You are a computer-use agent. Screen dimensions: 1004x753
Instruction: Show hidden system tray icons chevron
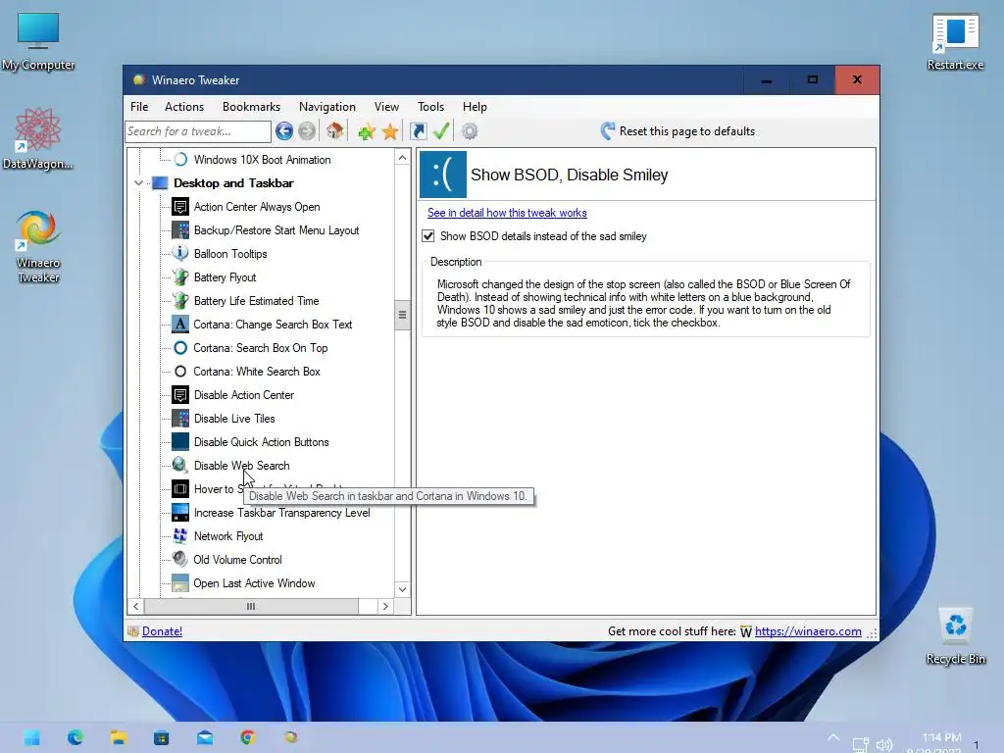pyautogui.click(x=833, y=737)
